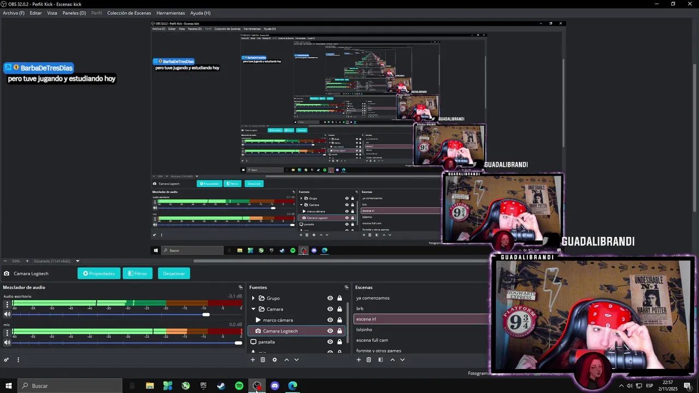Viewport: 699px width, 393px height.
Task: Open Discord from the taskbar
Action: [x=275, y=386]
